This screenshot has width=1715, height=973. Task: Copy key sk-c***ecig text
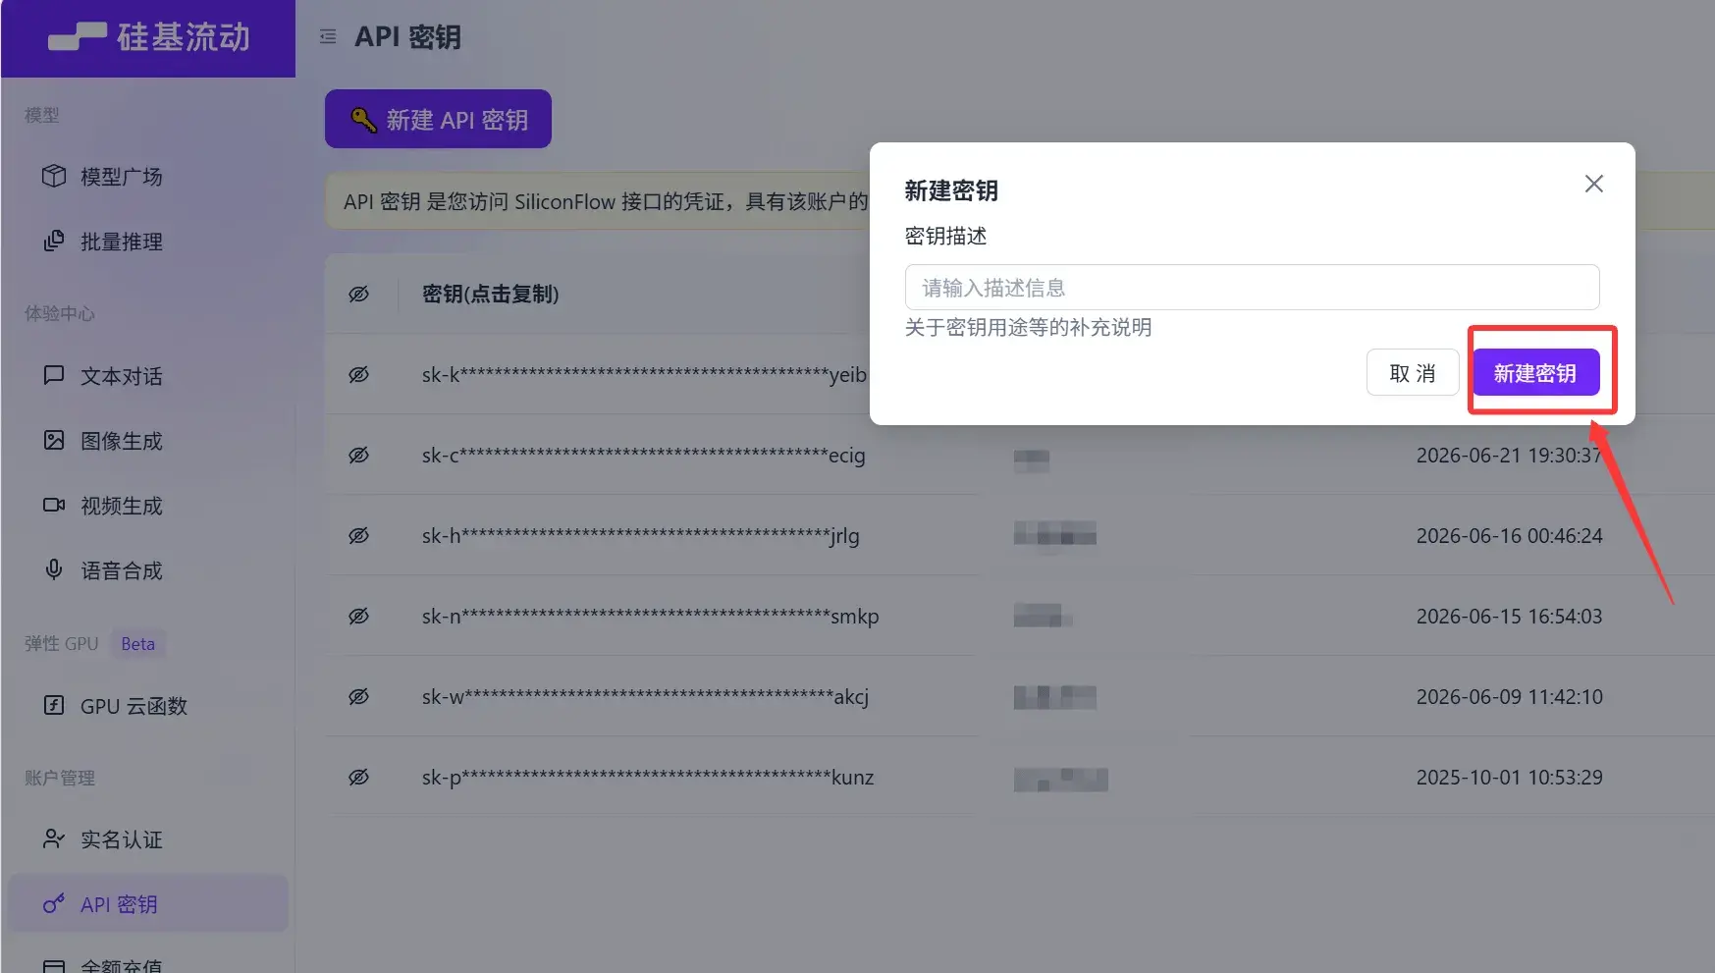pos(644,456)
